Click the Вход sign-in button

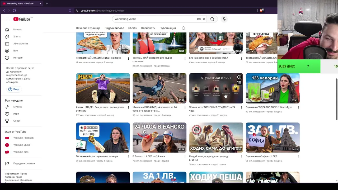[13, 89]
